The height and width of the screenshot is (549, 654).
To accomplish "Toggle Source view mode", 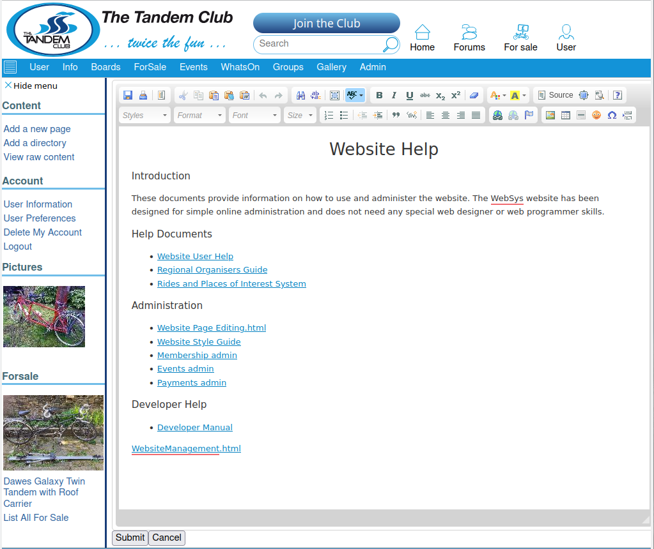I will point(555,95).
